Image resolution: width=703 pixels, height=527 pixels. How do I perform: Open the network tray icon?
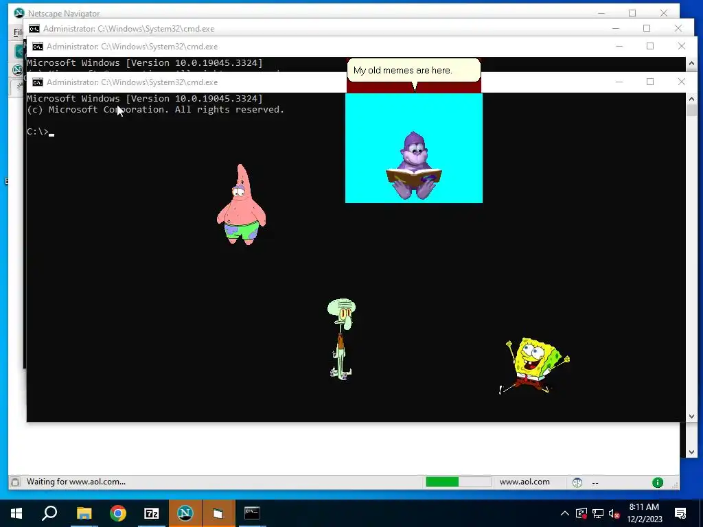click(x=598, y=513)
